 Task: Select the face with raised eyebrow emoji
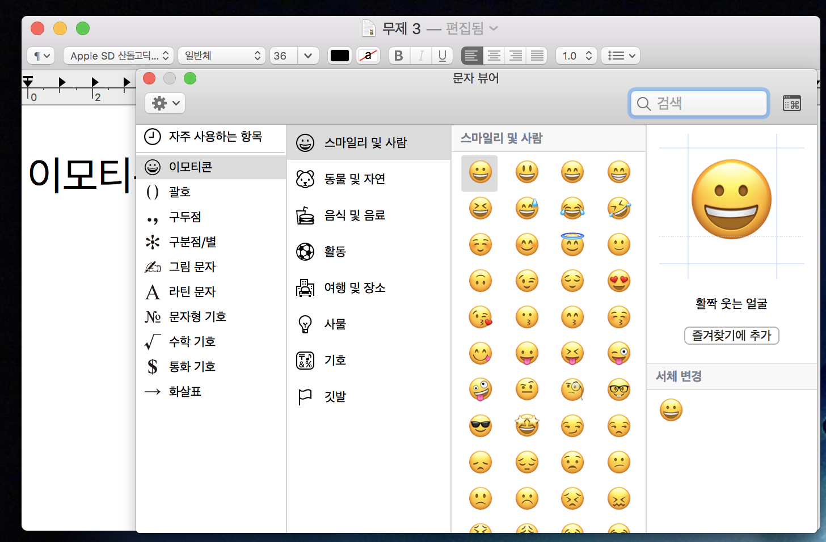pos(527,389)
